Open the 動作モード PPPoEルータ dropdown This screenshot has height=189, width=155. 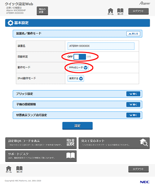click(78, 68)
